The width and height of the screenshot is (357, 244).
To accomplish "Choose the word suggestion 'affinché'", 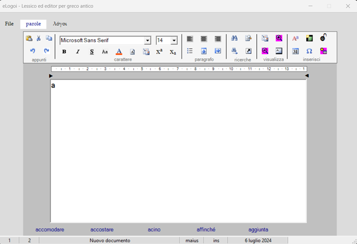I will click(206, 230).
